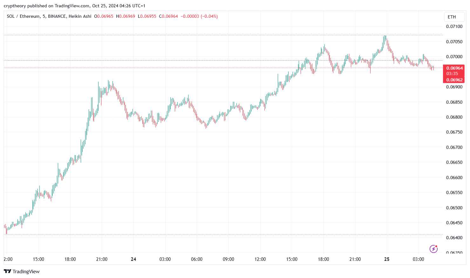Click the 0.06750 price axis label

point(454,132)
